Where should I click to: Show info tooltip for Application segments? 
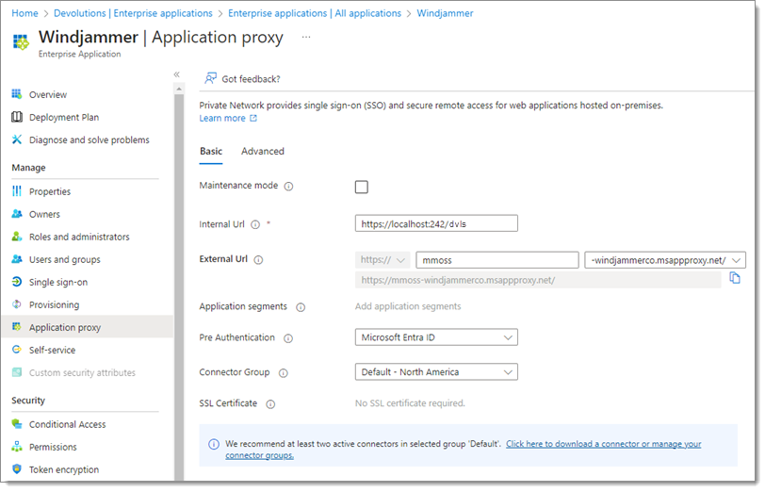301,307
